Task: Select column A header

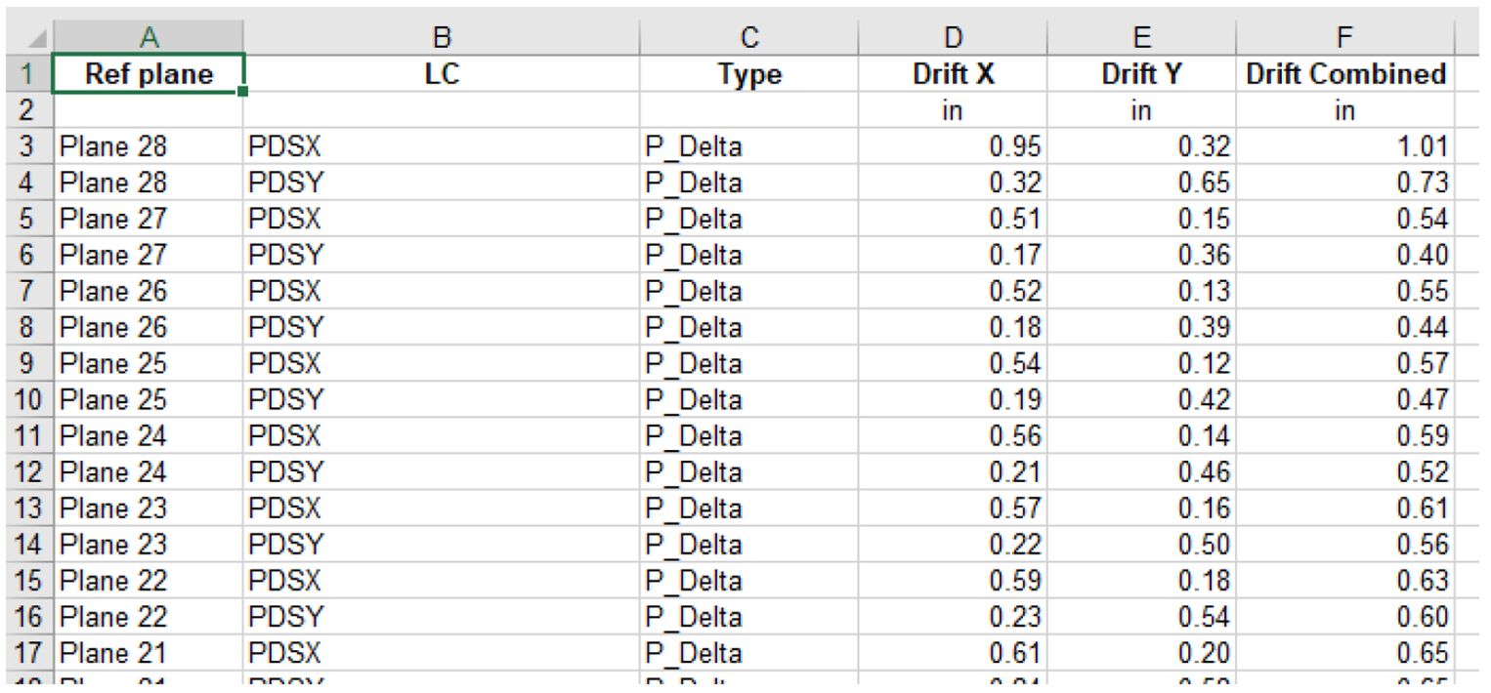Action: click(149, 37)
